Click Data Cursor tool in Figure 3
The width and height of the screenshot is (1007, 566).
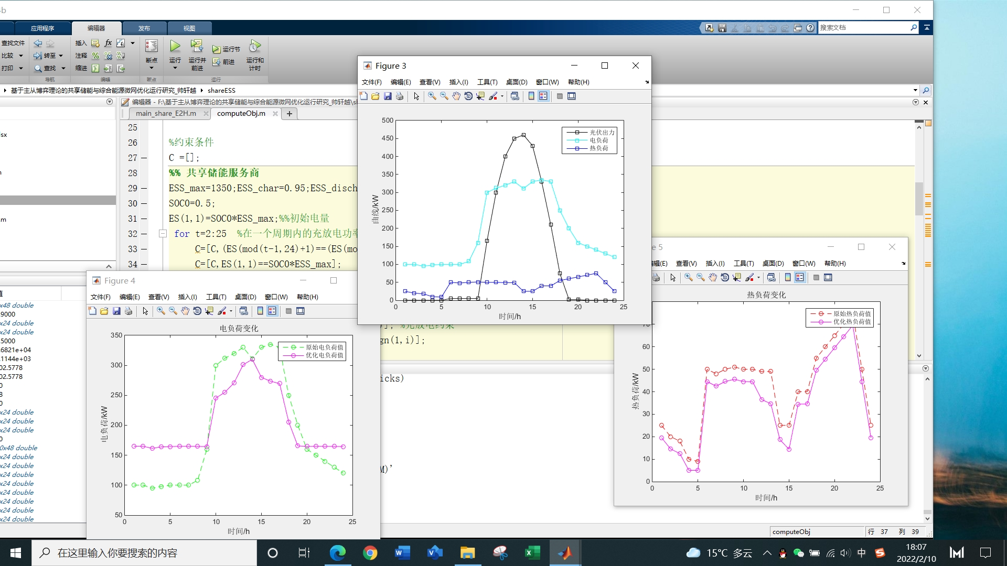tap(480, 96)
